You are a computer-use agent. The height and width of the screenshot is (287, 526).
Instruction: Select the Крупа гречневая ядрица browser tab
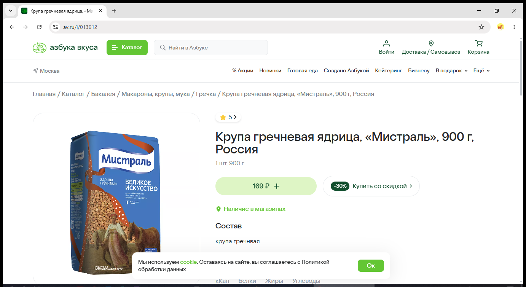click(62, 11)
